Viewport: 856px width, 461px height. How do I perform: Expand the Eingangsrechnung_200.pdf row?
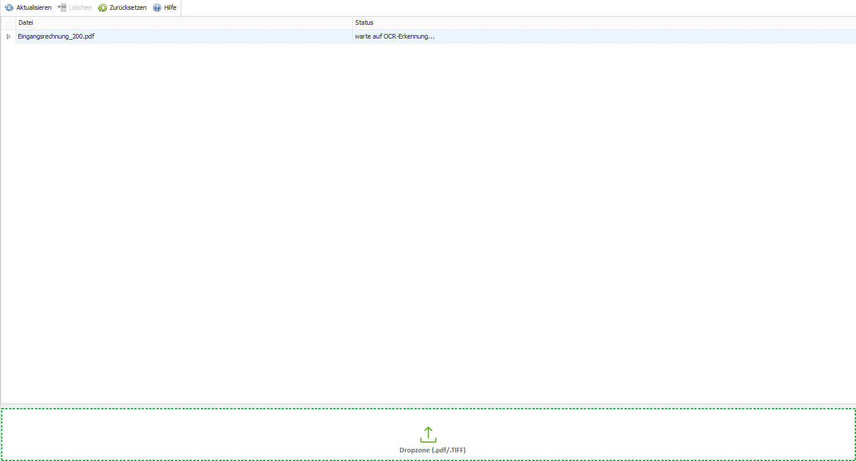(8, 36)
